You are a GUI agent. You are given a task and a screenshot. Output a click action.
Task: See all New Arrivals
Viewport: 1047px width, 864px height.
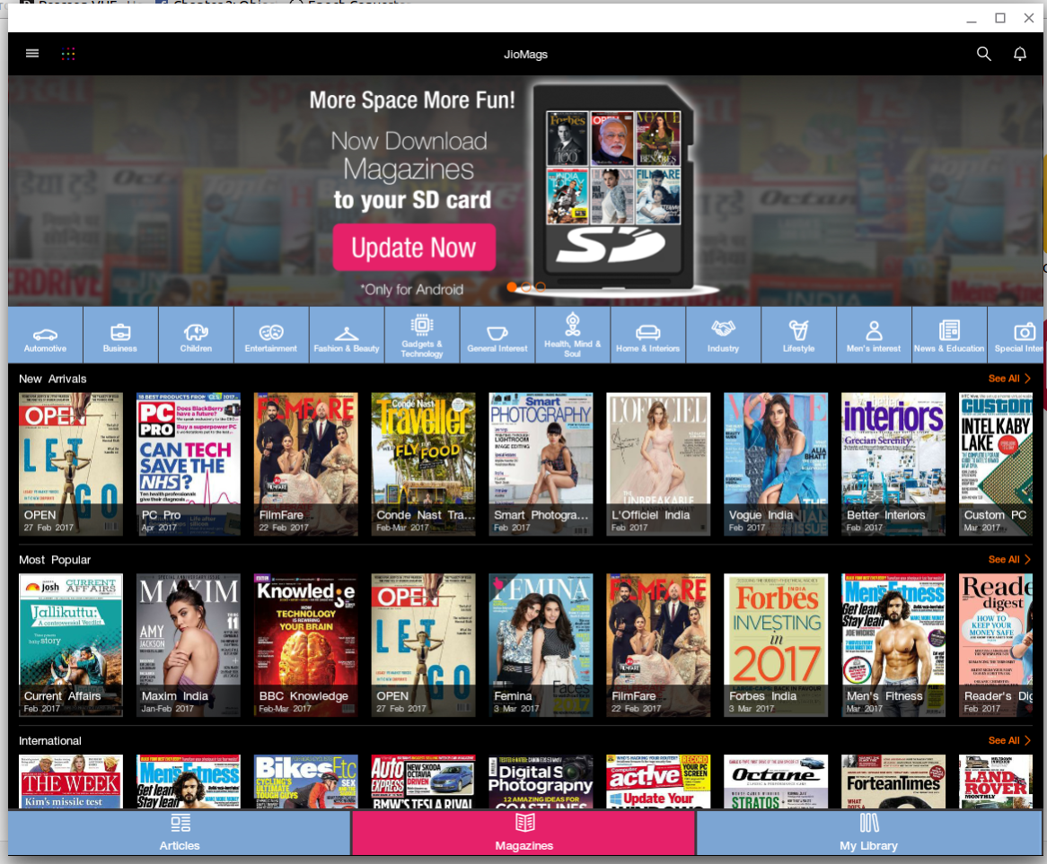coord(1009,379)
